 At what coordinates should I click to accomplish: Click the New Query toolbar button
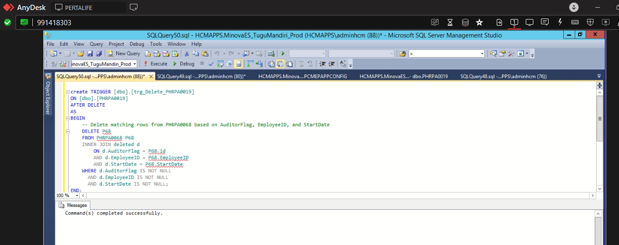click(124, 53)
